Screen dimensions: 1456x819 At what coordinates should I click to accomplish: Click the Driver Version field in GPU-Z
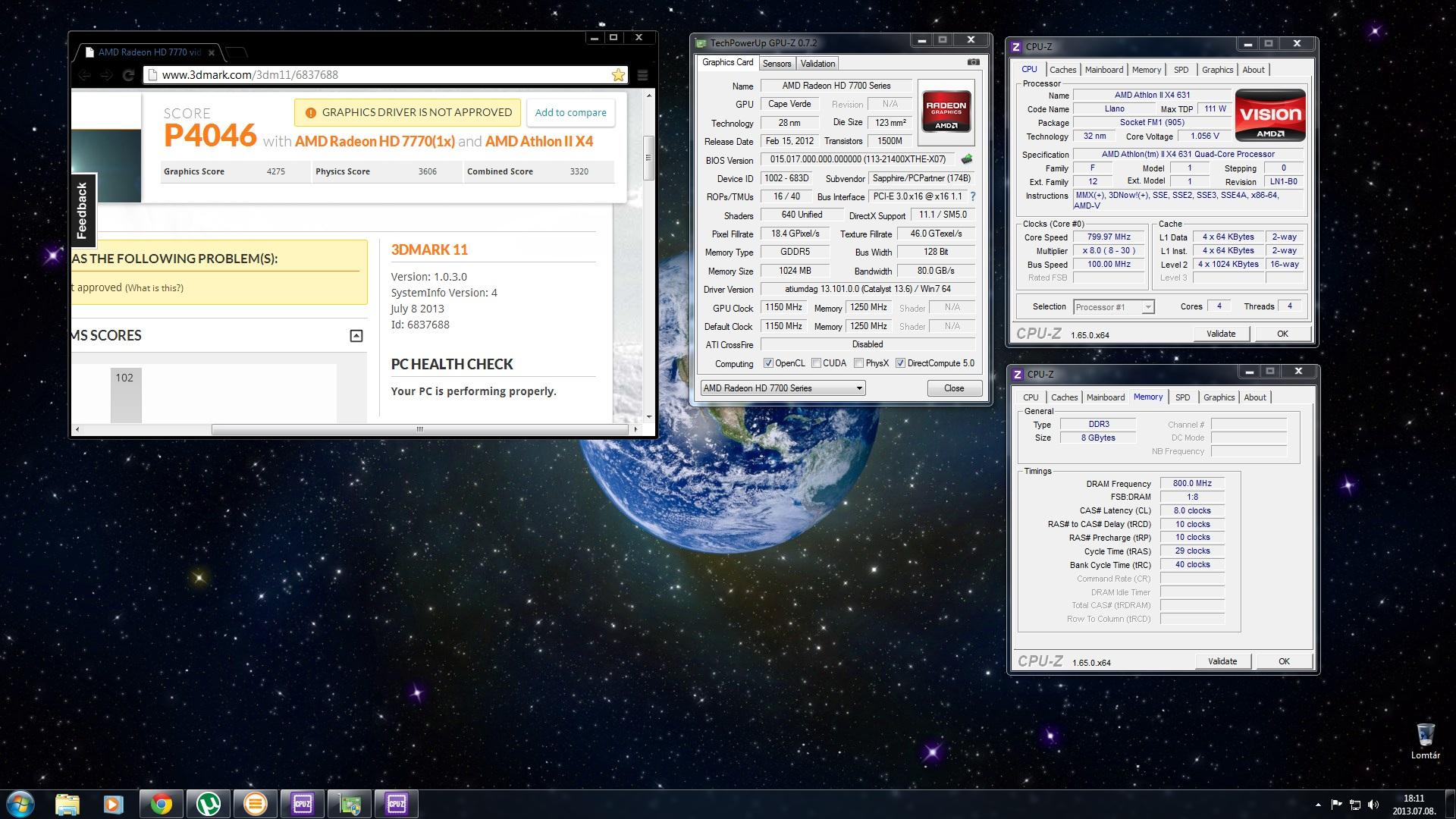coord(868,289)
